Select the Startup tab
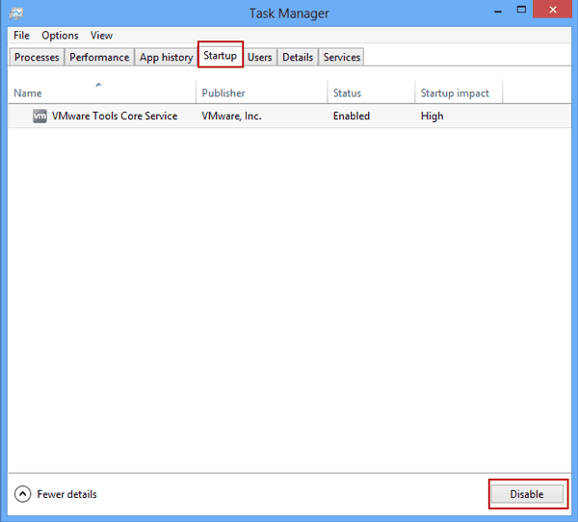Screen dimensions: 578x522 coord(220,56)
